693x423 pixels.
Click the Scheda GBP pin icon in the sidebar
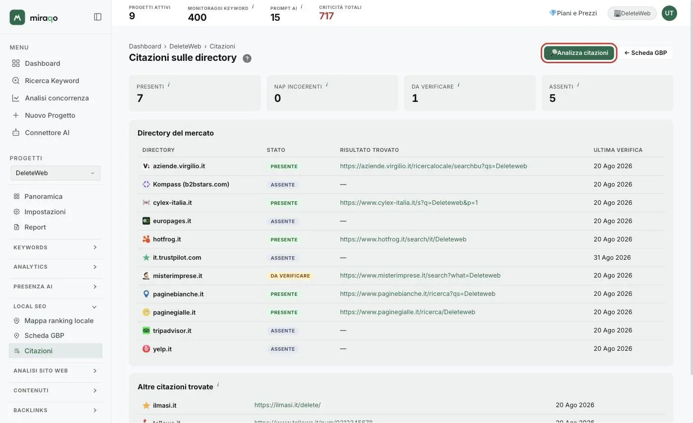[x=16, y=335]
